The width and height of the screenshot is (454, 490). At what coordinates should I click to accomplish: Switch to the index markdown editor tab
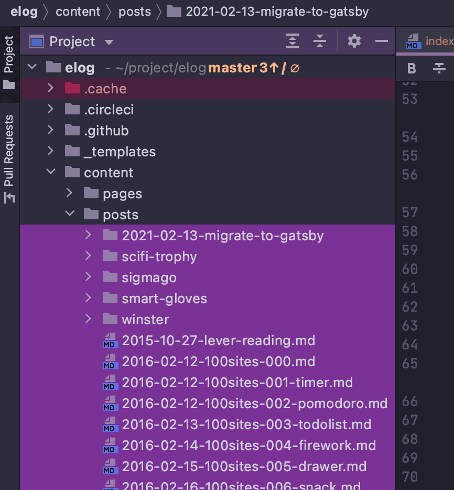(x=430, y=41)
